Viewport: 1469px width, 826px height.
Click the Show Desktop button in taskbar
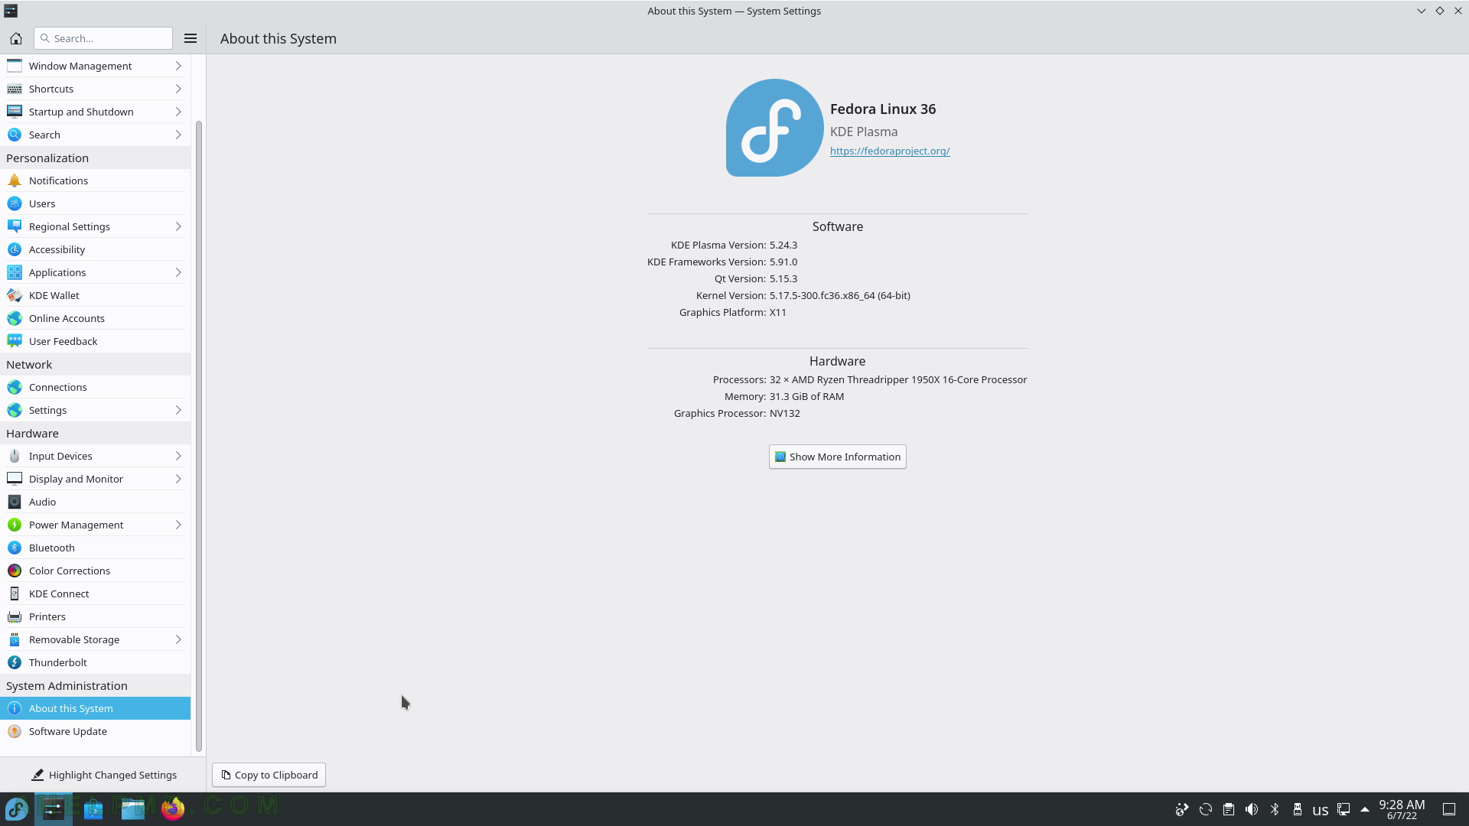1449,809
